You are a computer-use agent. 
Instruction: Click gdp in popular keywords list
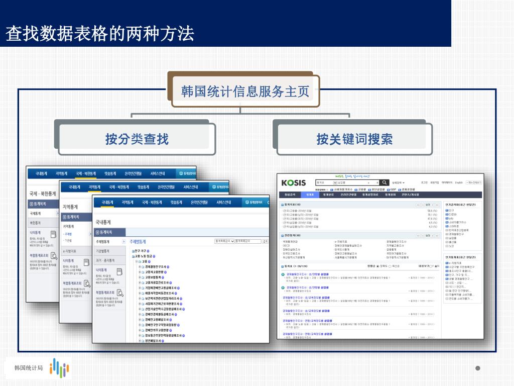(x=451, y=218)
